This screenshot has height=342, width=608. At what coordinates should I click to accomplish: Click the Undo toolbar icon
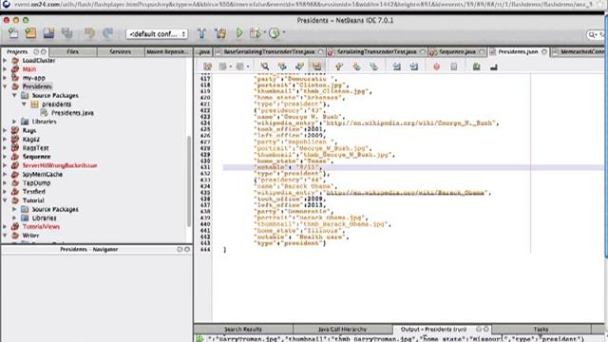point(89,33)
